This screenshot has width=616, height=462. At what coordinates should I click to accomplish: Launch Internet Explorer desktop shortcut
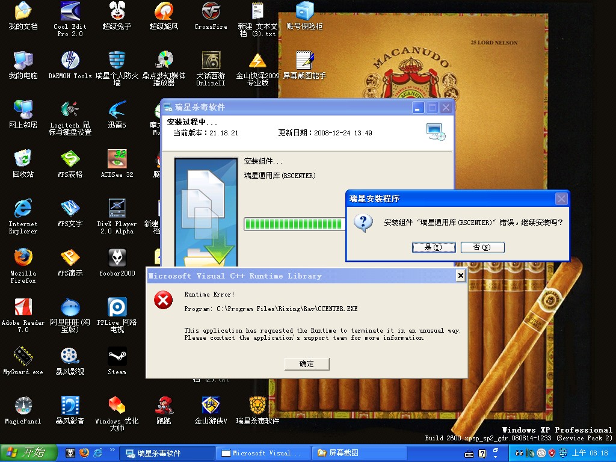[x=23, y=217]
